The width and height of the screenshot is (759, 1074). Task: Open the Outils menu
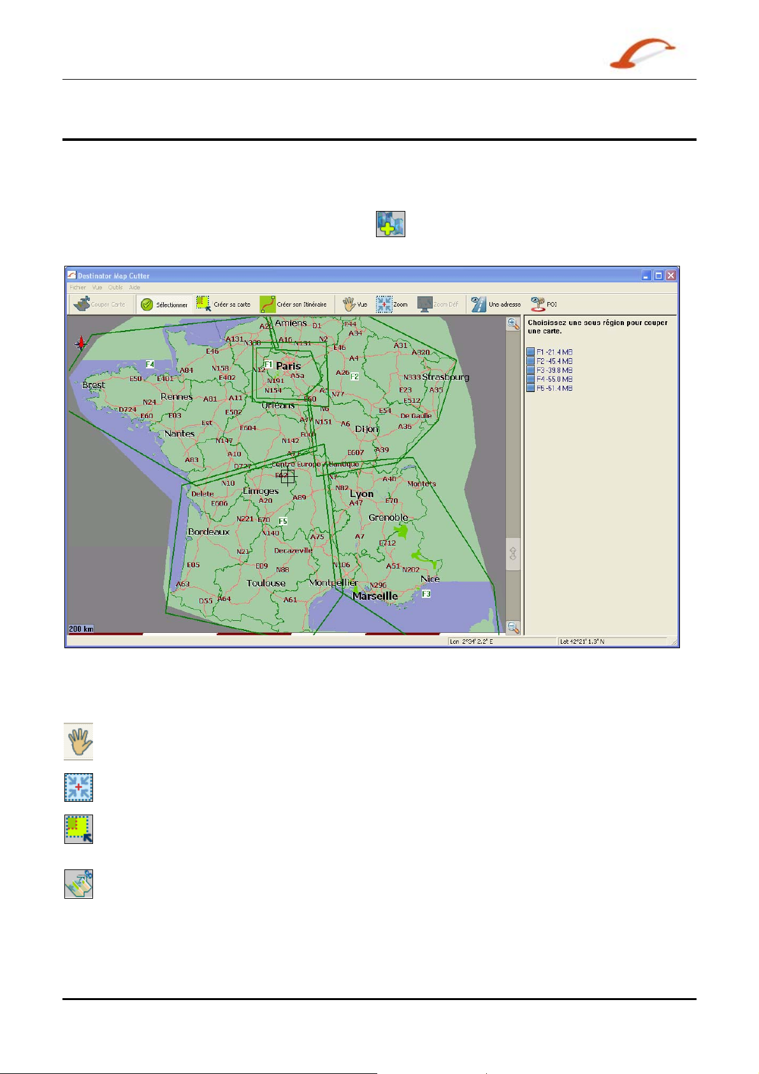(115, 287)
